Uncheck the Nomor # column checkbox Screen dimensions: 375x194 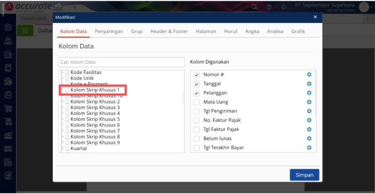(196, 75)
